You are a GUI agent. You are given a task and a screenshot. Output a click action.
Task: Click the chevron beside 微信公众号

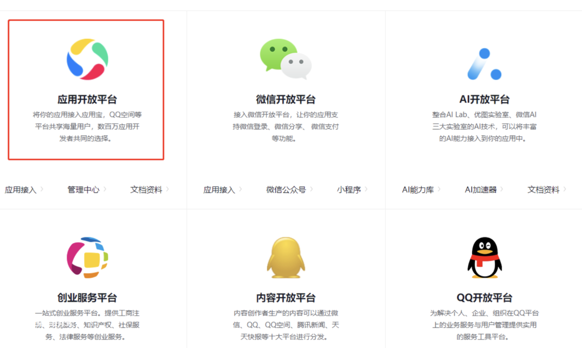[x=311, y=189]
